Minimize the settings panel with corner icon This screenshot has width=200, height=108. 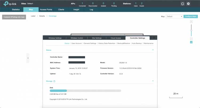click(x=154, y=38)
